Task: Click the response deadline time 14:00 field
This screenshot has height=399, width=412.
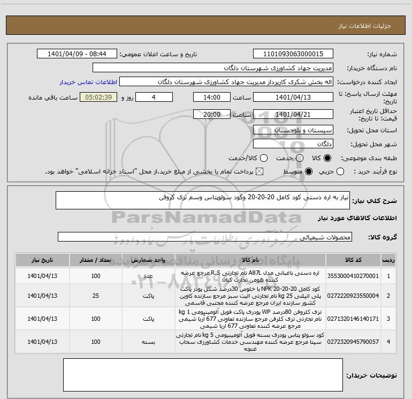Action: pyautogui.click(x=212, y=97)
